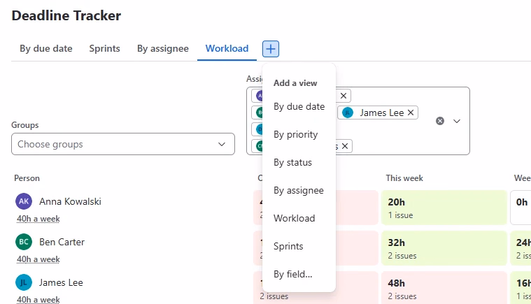531x304 pixels.
Task: Choose By due date in Add a view menu
Action: (x=299, y=106)
